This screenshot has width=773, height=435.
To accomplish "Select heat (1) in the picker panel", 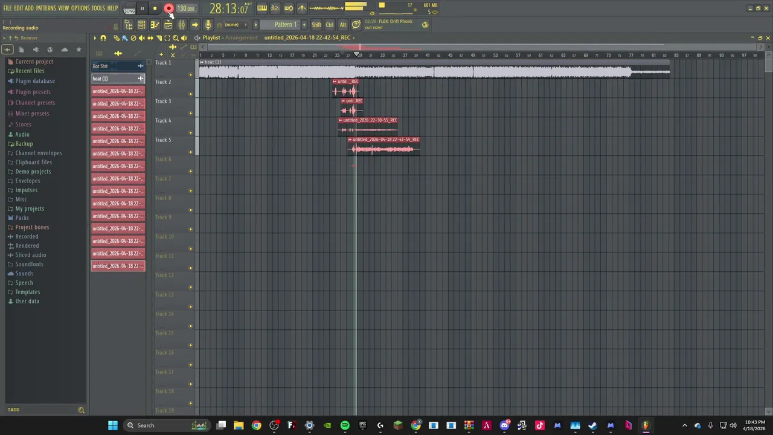I will (118, 79).
